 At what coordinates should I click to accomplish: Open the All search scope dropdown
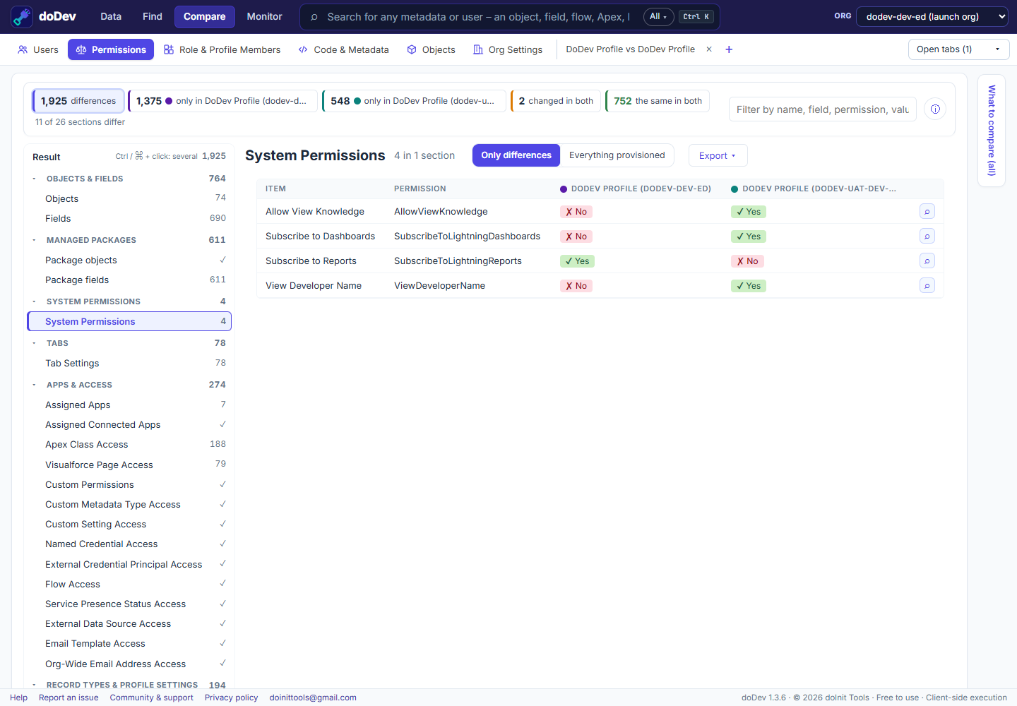pos(658,16)
